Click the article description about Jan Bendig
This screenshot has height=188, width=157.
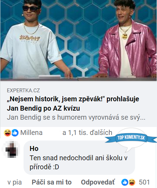pyautogui.click(x=76, y=117)
